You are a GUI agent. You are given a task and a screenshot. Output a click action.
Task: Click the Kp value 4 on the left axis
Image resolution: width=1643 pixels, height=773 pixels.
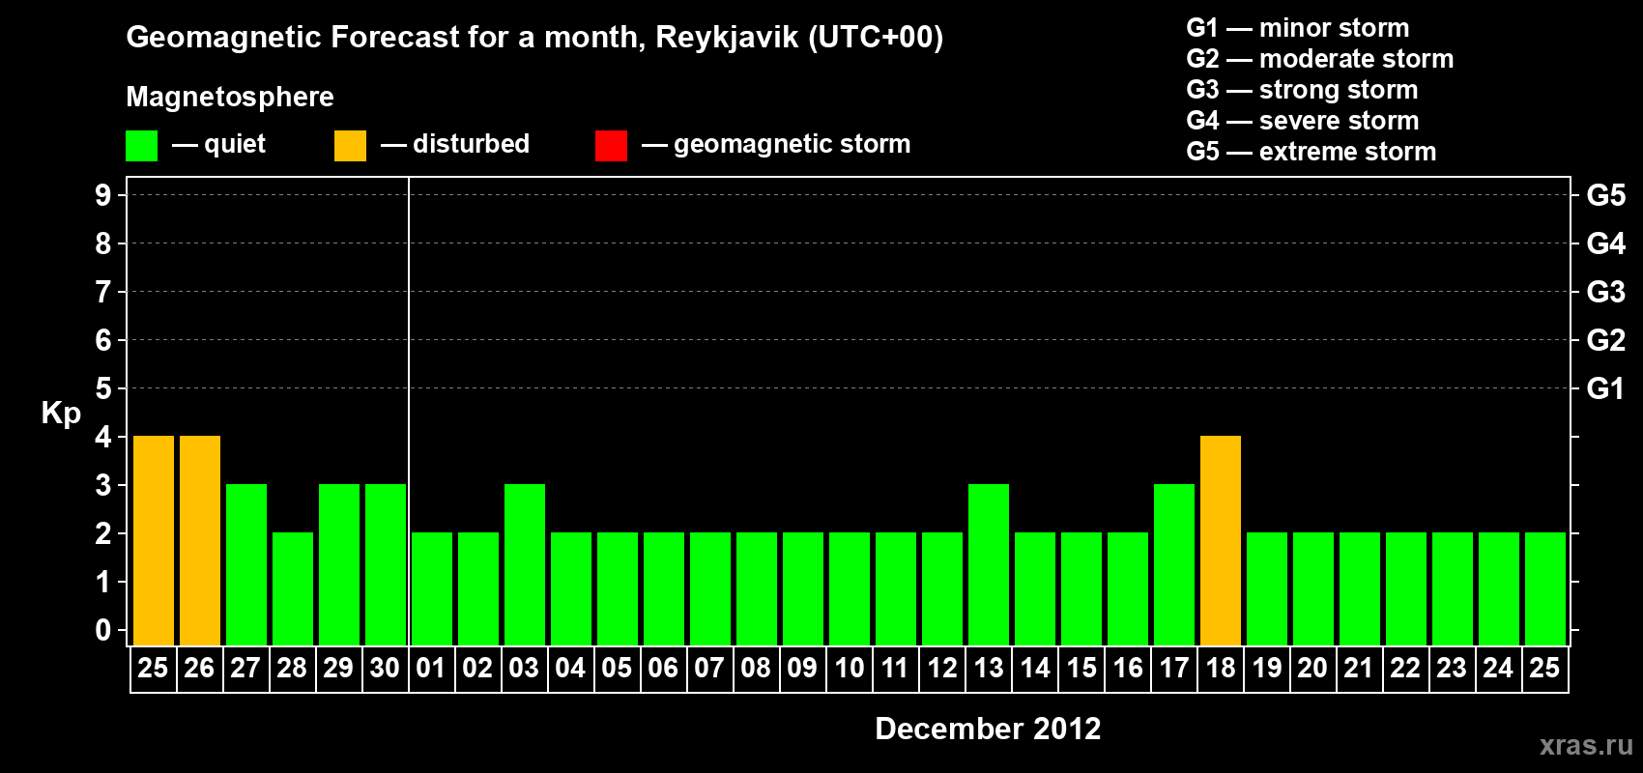point(103,437)
